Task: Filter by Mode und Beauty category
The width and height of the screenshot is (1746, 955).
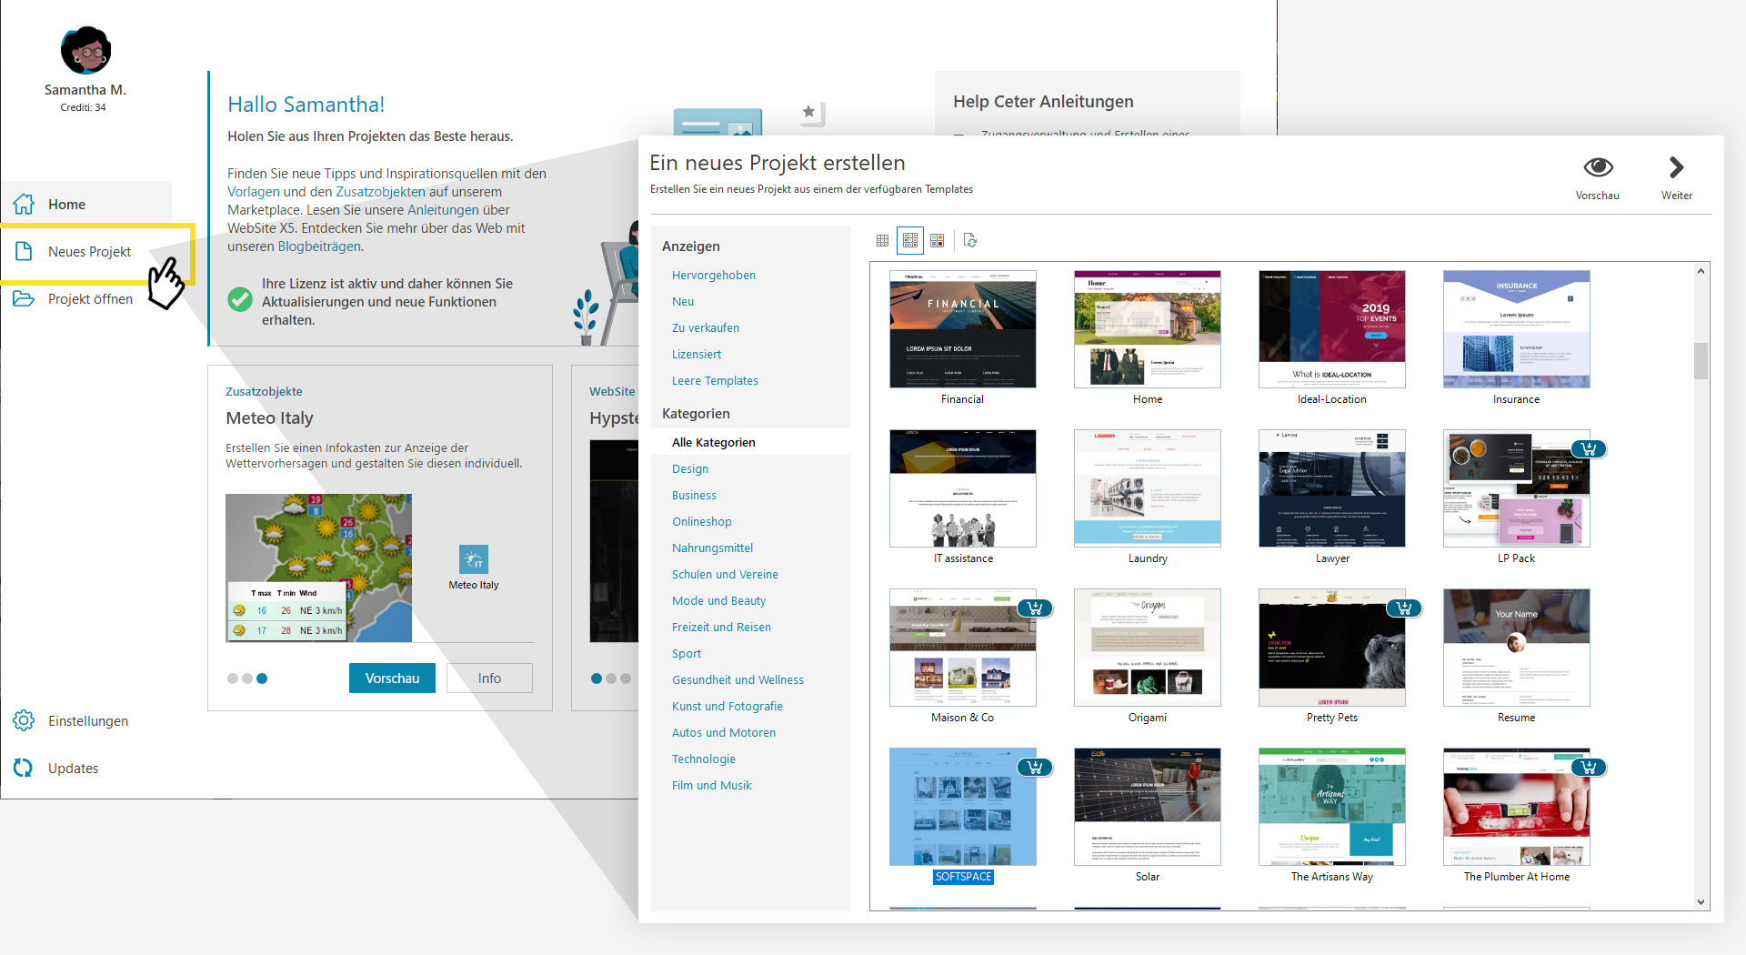Action: [719, 601]
